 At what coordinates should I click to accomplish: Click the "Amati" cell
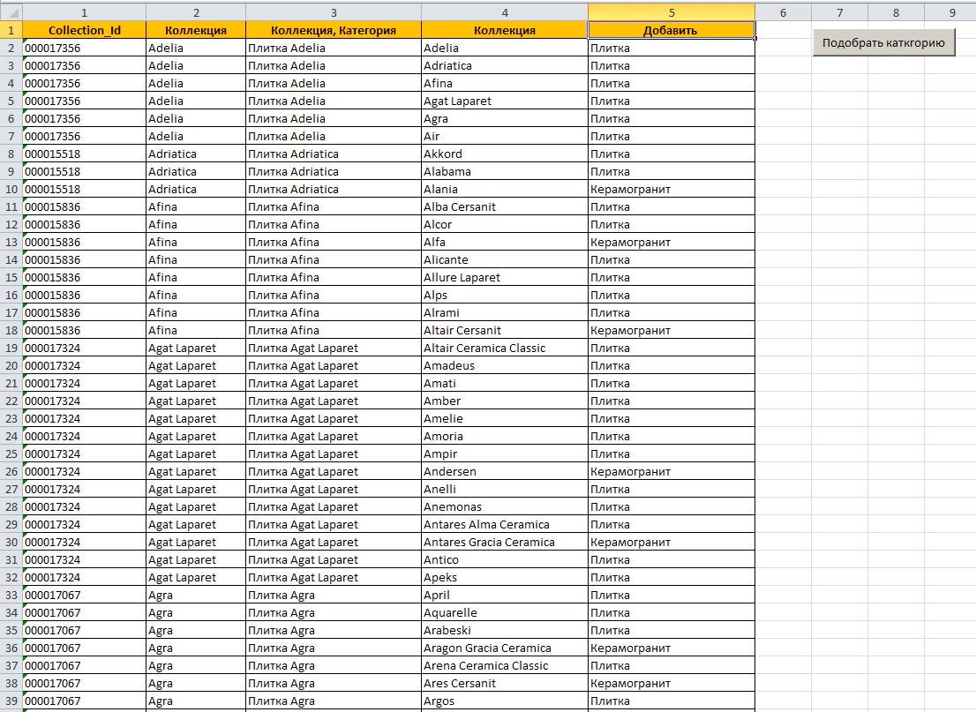pos(505,384)
